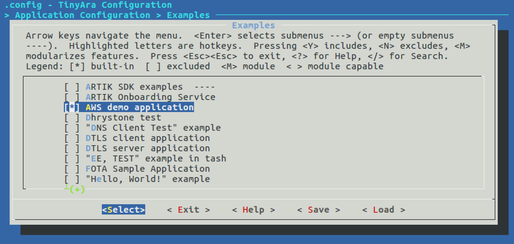The height and width of the screenshot is (244, 514).
Task: Click the Select button
Action: click(x=124, y=210)
